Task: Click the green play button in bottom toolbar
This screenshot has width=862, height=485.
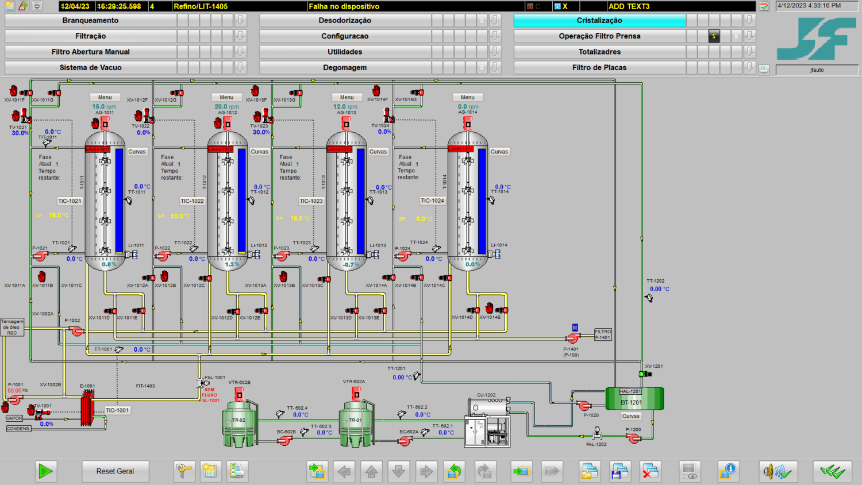Action: 46,471
